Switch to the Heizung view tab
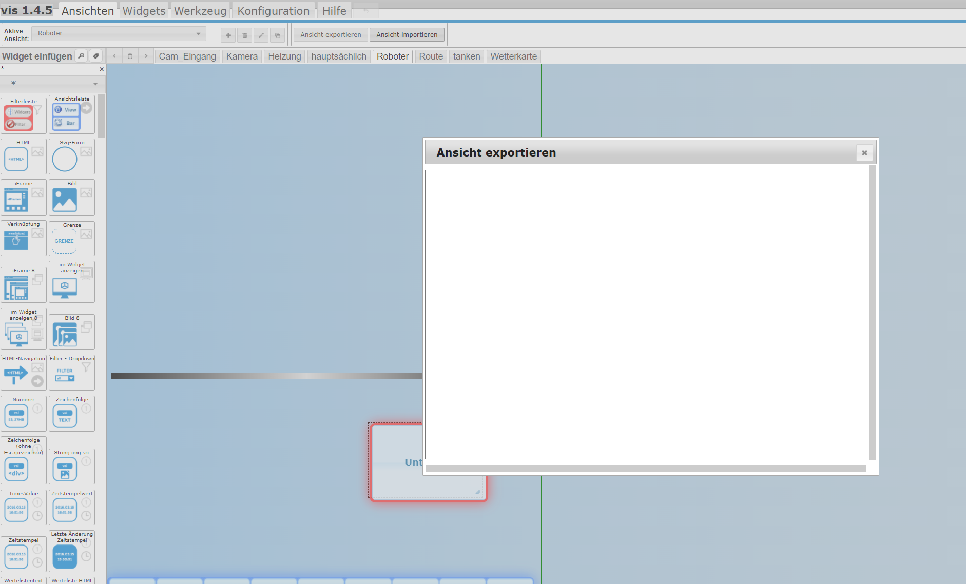966x584 pixels. click(x=284, y=56)
